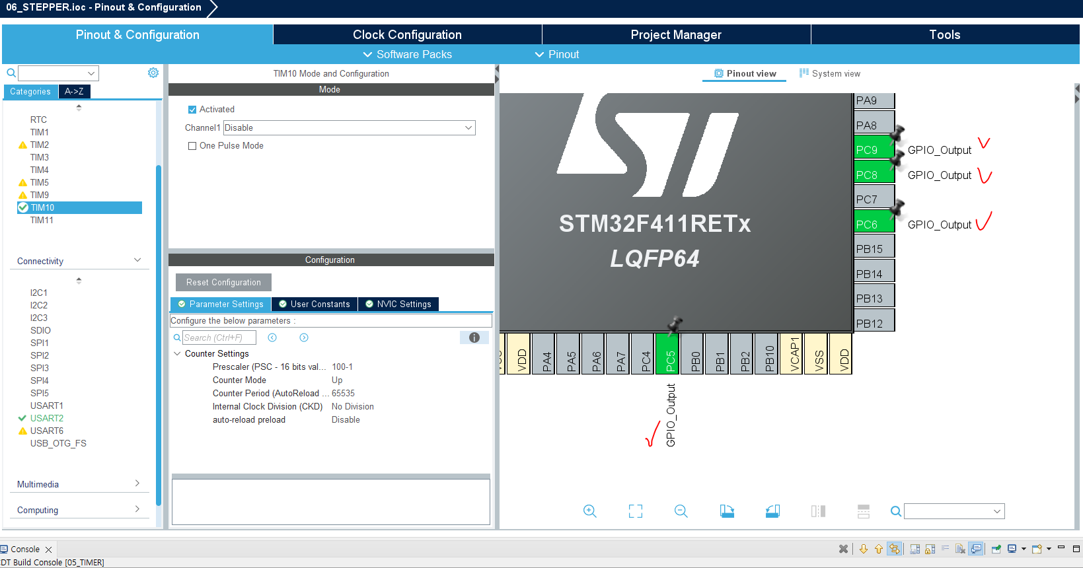The image size is (1083, 568).
Task: Collapse the Connectivity category
Action: [x=137, y=260]
